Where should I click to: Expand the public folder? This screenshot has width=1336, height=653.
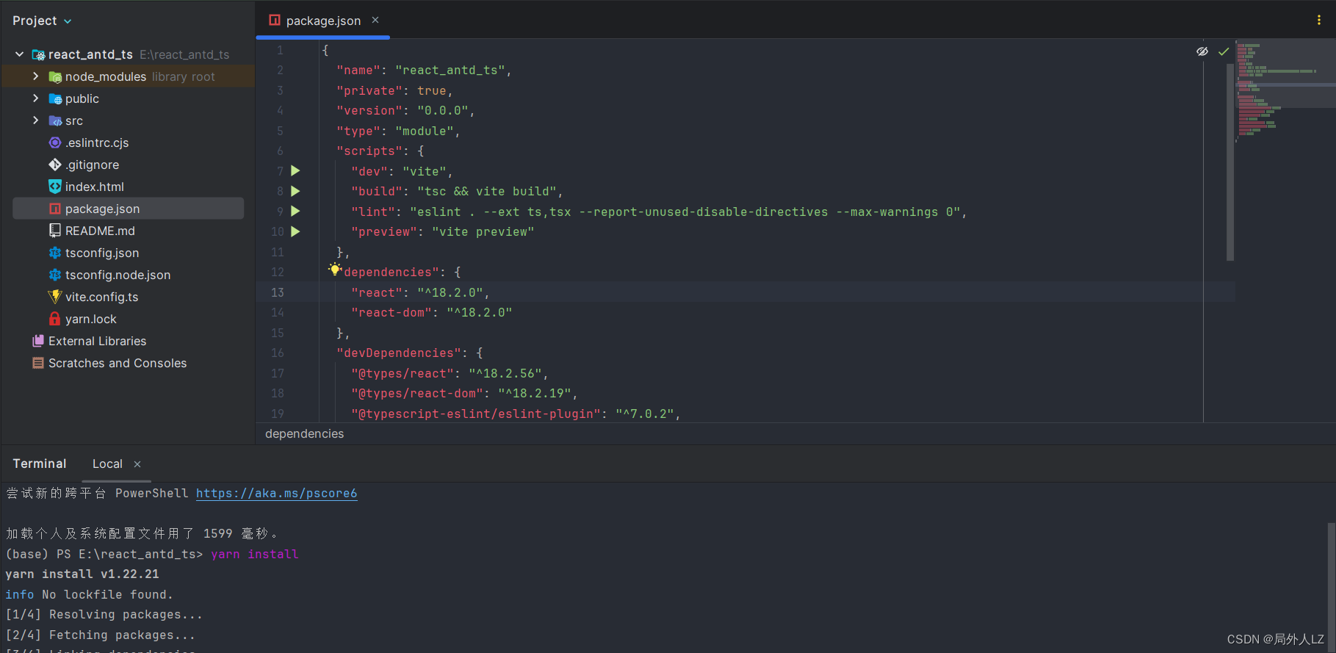[x=35, y=98]
